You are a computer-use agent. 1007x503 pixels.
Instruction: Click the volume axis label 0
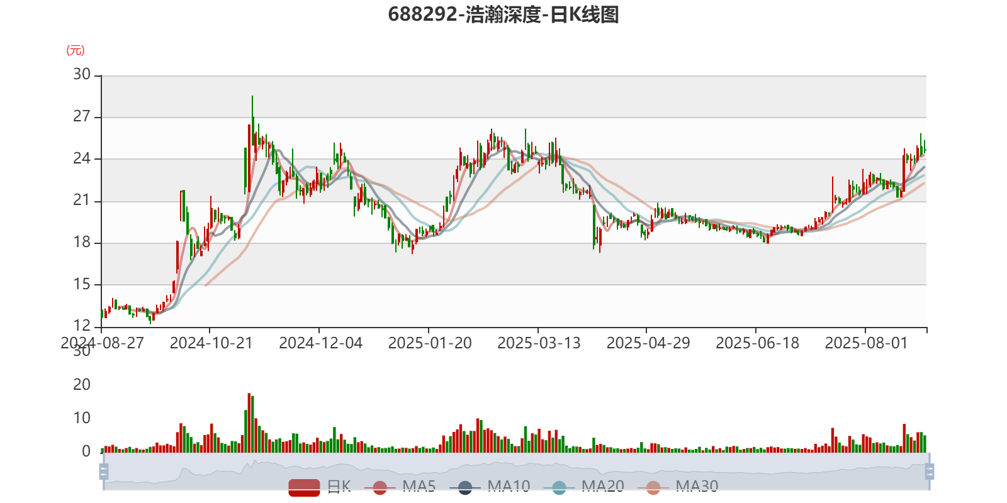coord(86,451)
